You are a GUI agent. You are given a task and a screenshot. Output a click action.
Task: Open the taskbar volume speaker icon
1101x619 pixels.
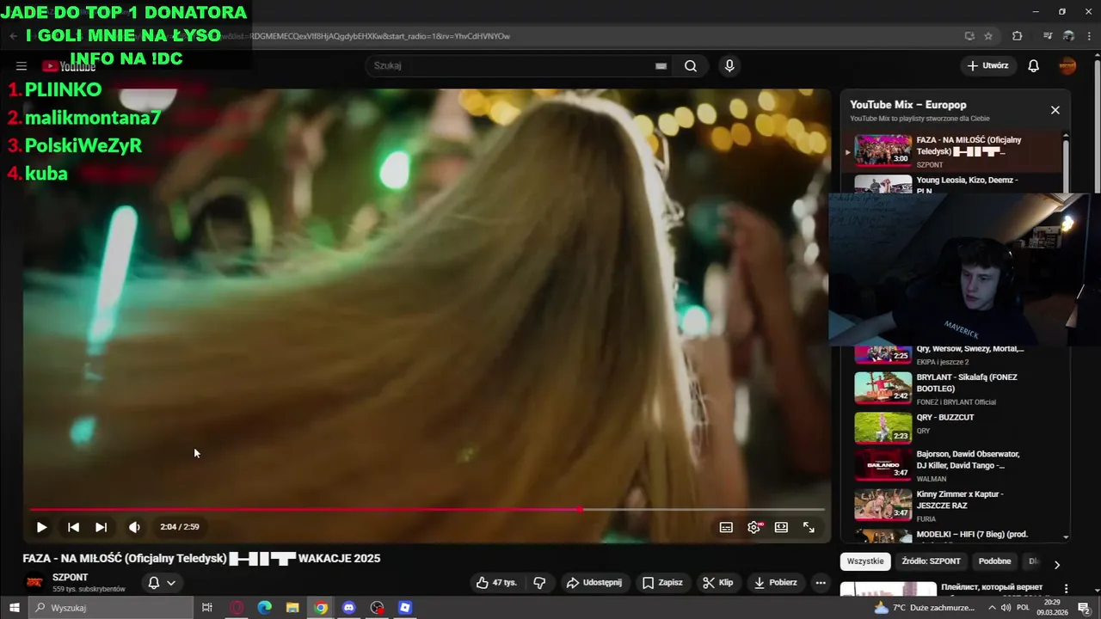pos(1006,608)
